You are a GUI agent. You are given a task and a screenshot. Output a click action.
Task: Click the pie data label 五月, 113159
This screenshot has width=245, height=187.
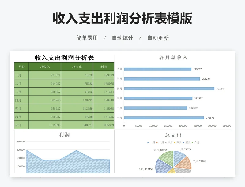pyautogui.click(x=146, y=169)
